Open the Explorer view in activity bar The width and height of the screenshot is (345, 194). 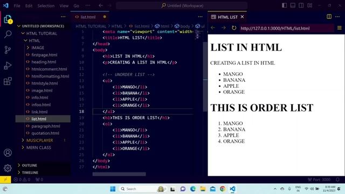(x=8, y=19)
